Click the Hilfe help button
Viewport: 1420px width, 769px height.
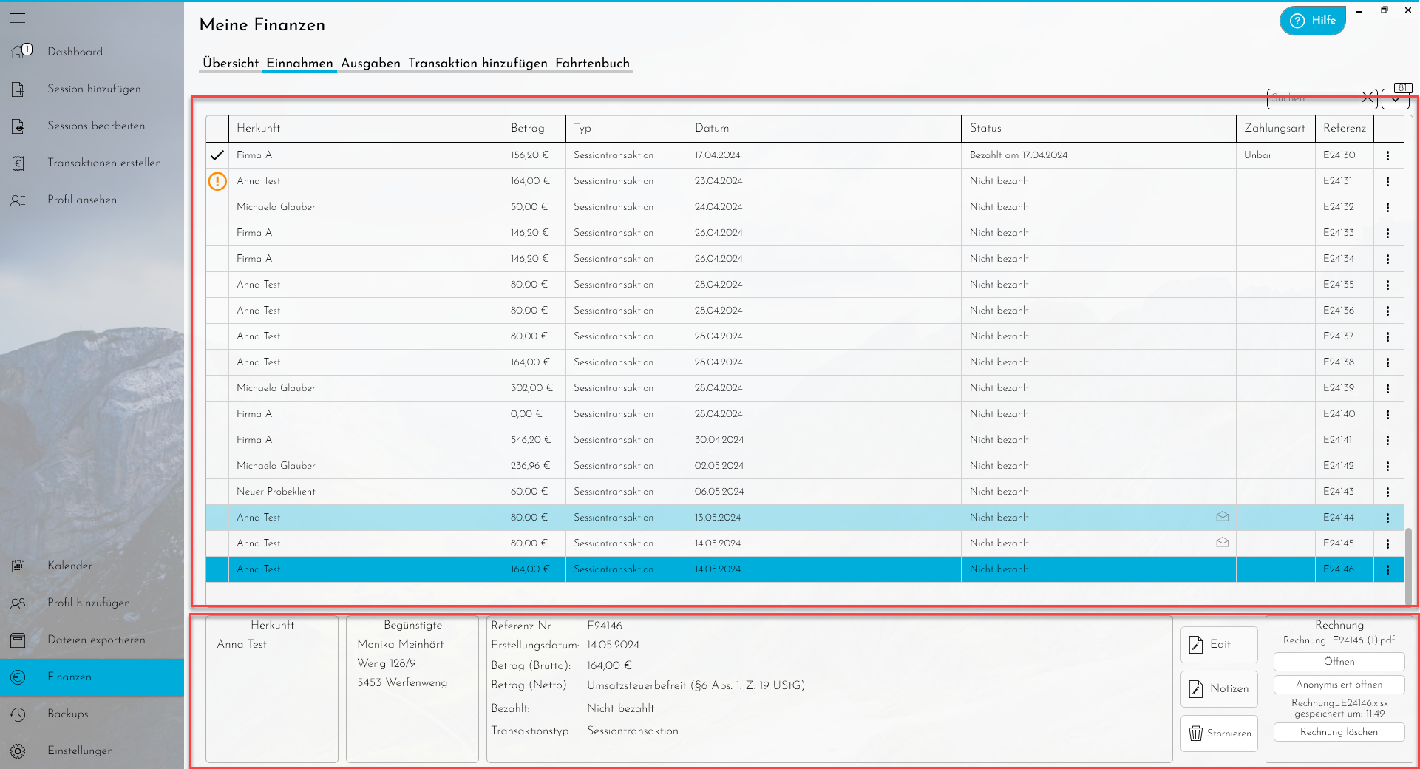pyautogui.click(x=1313, y=20)
